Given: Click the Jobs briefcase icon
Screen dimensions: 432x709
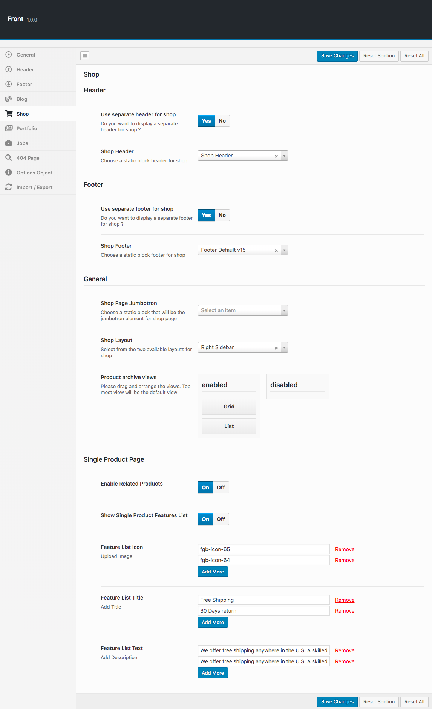Looking at the screenshot, I should 9,143.
